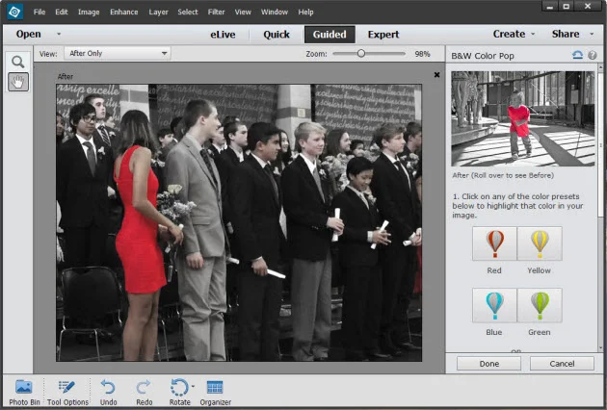Image resolution: width=607 pixels, height=410 pixels.
Task: Open the Enhance menu
Action: click(x=124, y=12)
